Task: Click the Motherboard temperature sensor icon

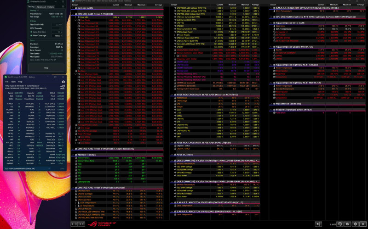Action: [x=175, y=98]
